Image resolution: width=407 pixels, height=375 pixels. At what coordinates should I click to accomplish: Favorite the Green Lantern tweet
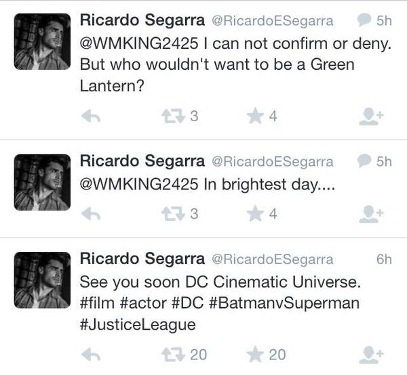[x=254, y=117]
